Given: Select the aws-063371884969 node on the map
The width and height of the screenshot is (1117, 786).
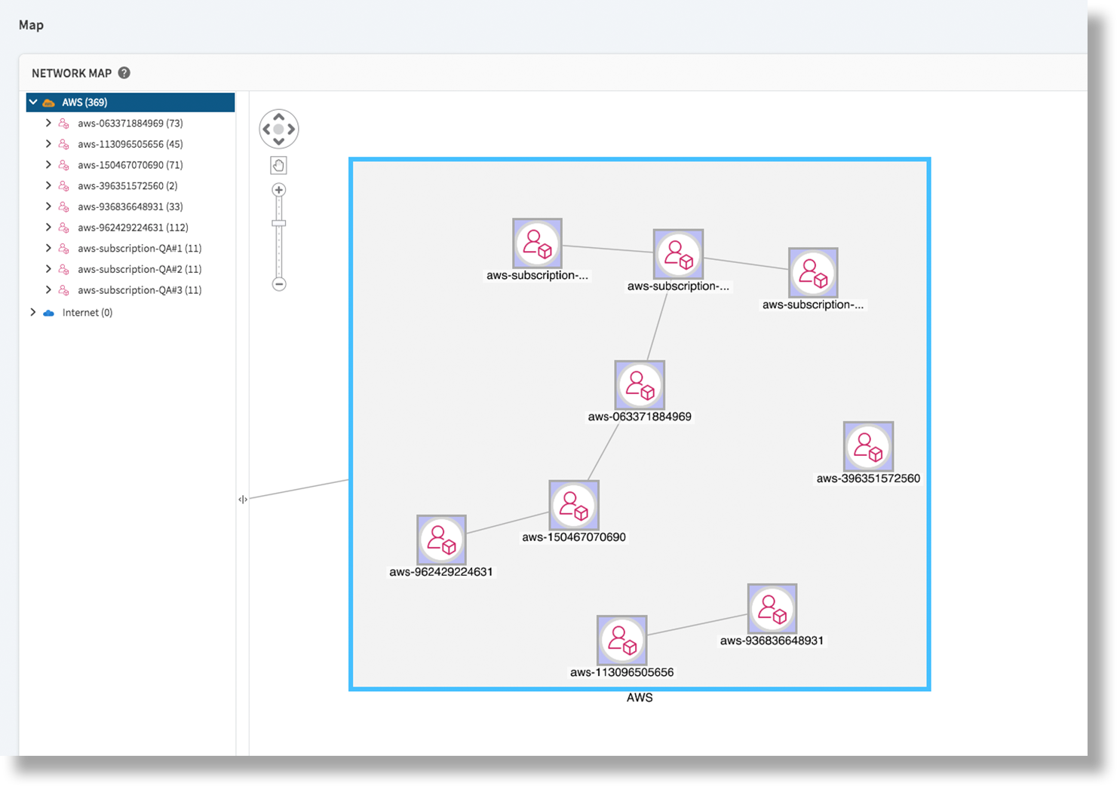Looking at the screenshot, I should point(640,385).
